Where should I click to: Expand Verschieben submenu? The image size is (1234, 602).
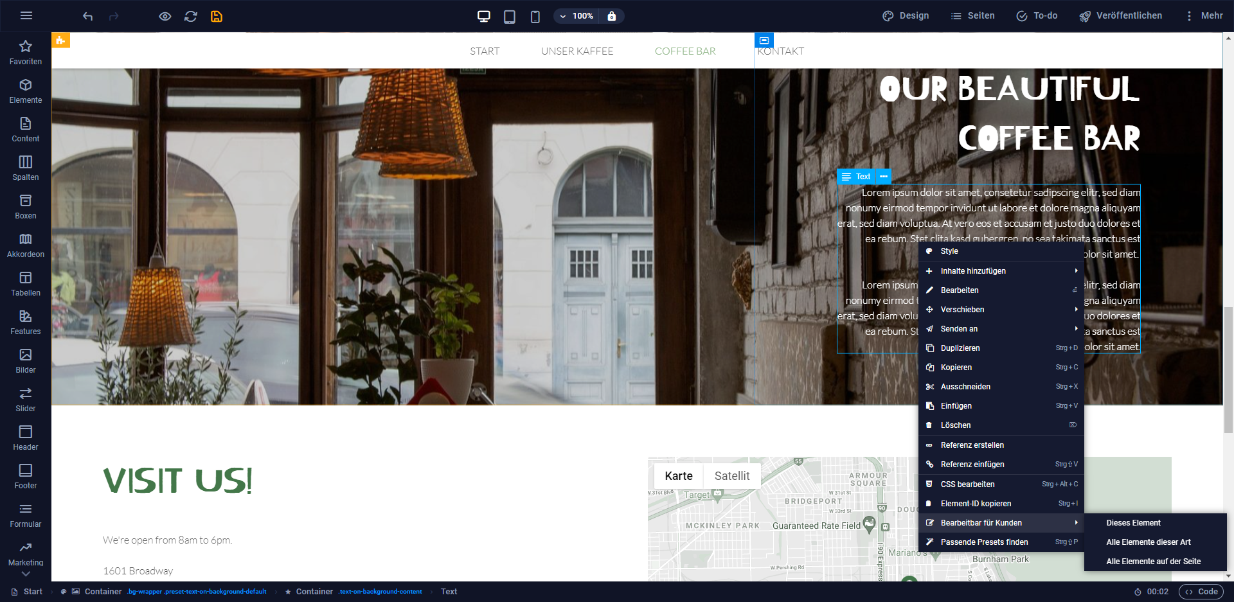[x=1001, y=310]
